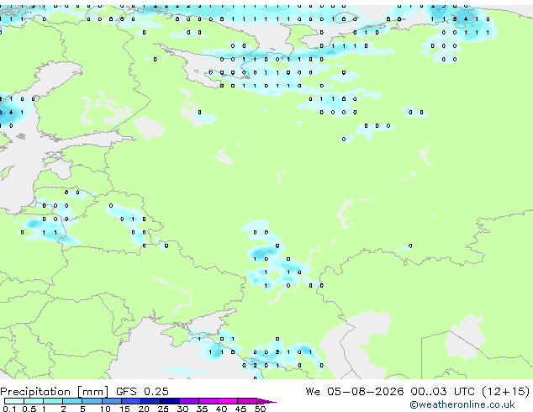The height and width of the screenshot is (412, 533).
Task: Click the '(12+15)' forecast offset text
Action: [506, 392]
